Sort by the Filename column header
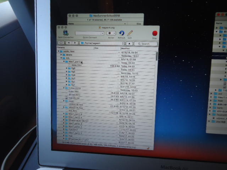 coord(75,47)
